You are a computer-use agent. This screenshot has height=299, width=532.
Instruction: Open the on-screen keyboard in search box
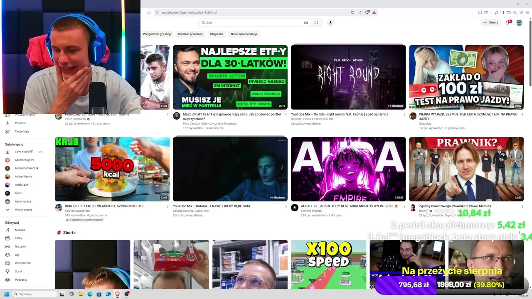(306, 22)
